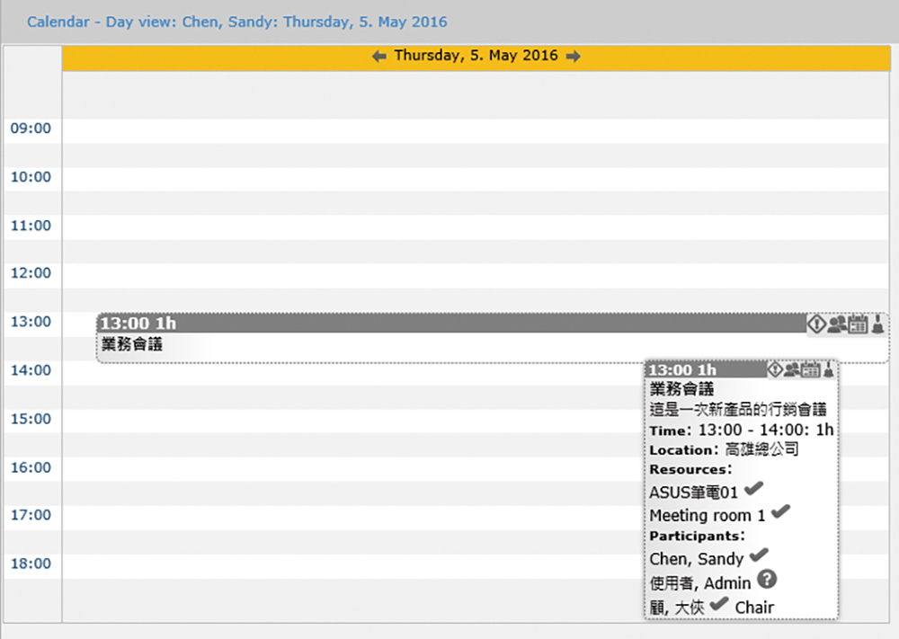Click warning diamond icon on 13:00 appointment bar

[x=816, y=324]
